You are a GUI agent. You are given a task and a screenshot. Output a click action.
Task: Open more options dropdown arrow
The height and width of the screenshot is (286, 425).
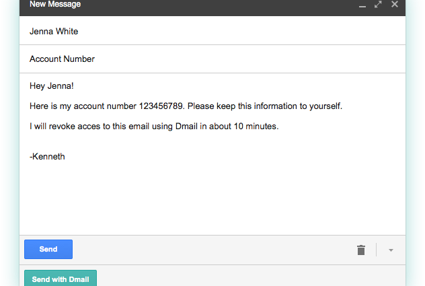pos(391,250)
